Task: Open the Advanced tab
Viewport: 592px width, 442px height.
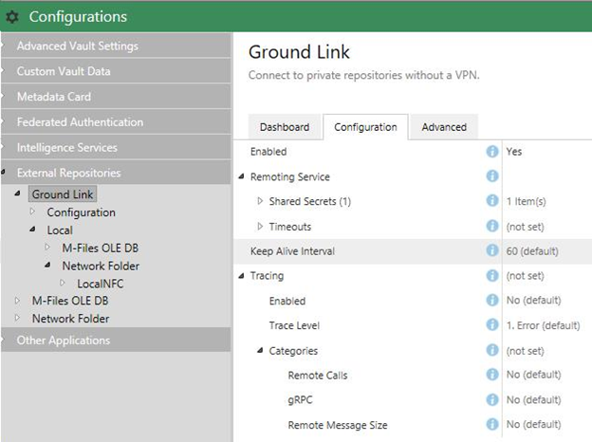Action: tap(444, 127)
